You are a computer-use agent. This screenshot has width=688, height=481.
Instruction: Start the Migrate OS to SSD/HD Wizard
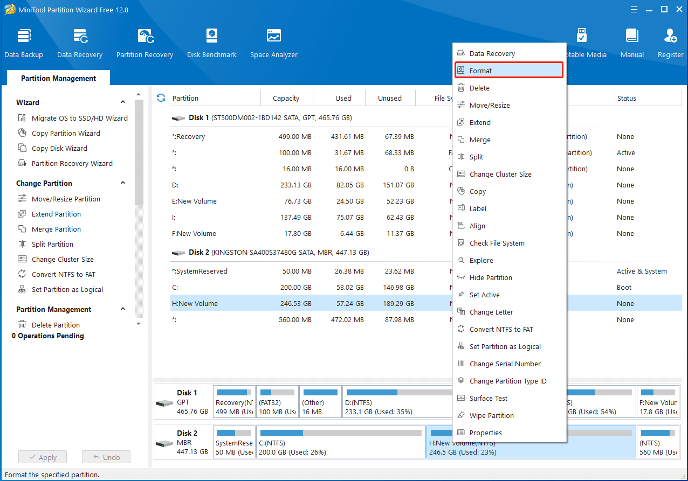pos(73,118)
